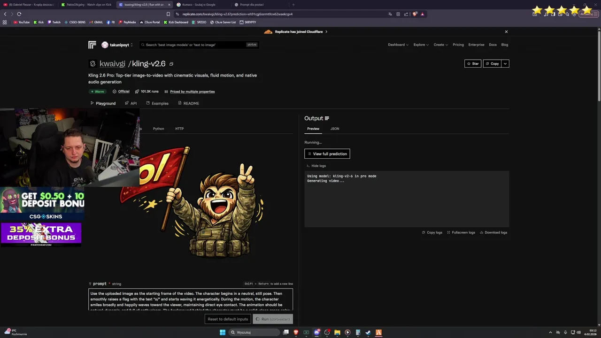Open the kwaivgi owner link
This screenshot has width=601, height=338.
click(112, 64)
